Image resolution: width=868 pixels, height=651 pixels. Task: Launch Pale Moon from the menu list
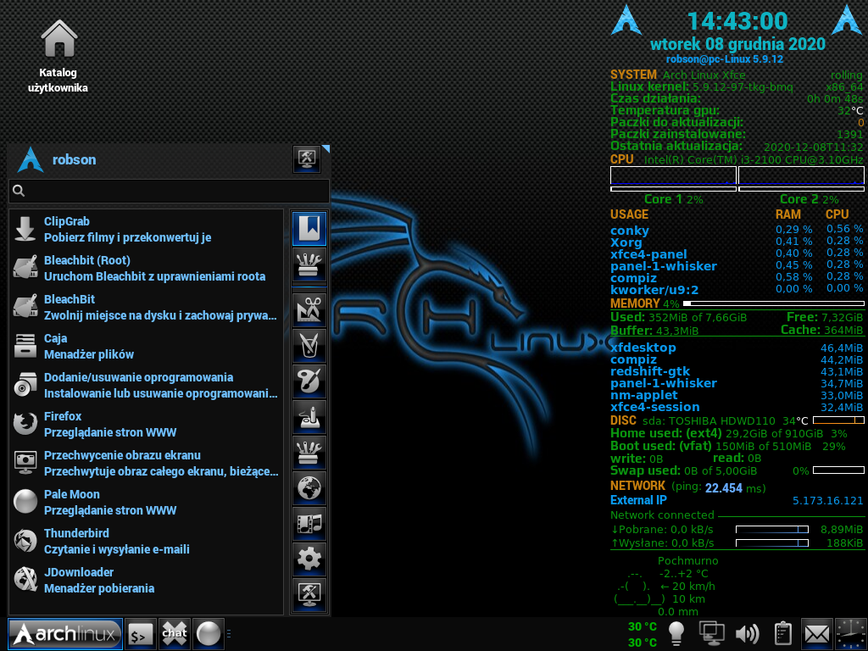pos(146,502)
